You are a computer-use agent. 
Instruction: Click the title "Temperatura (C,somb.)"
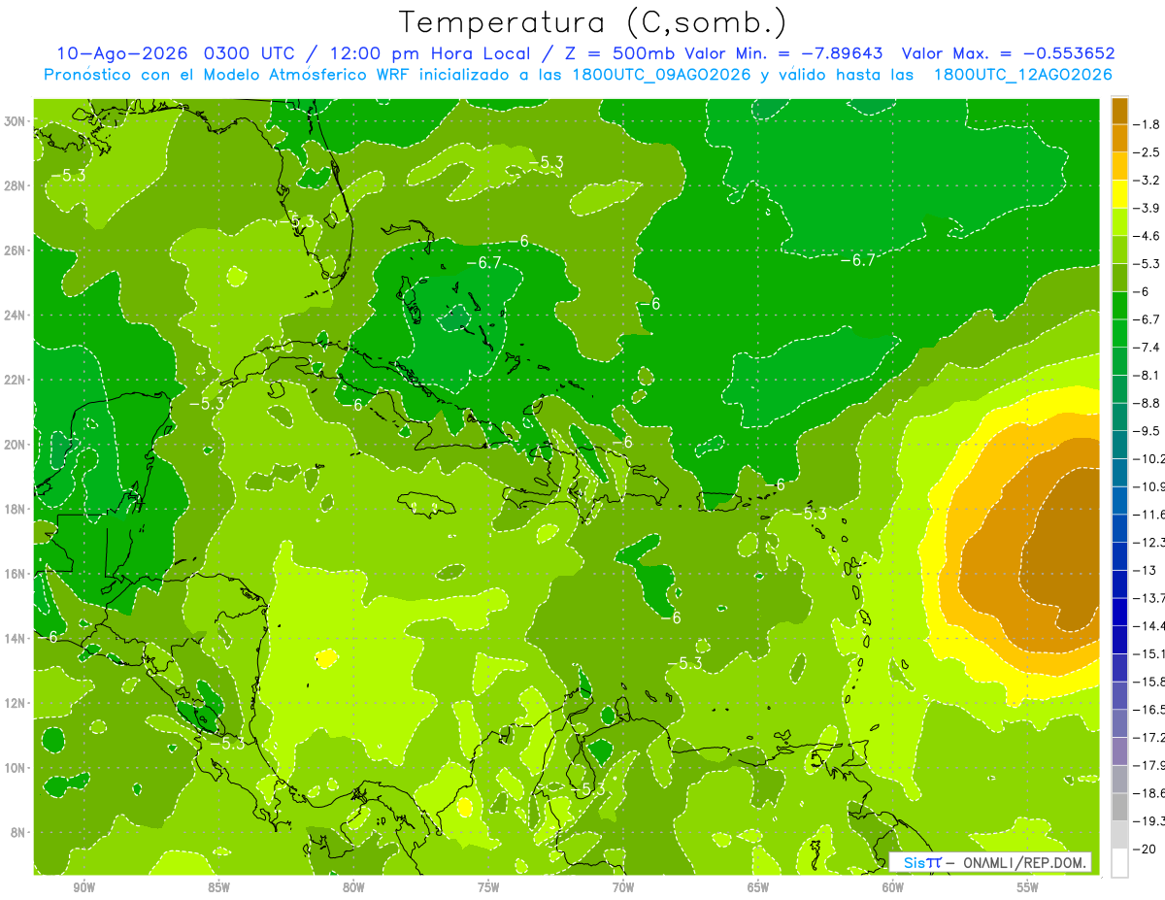[593, 23]
